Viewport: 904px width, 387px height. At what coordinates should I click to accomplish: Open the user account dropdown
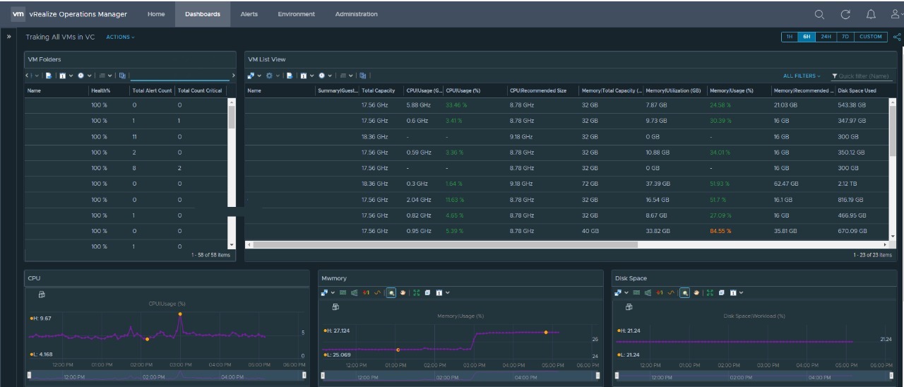click(896, 14)
